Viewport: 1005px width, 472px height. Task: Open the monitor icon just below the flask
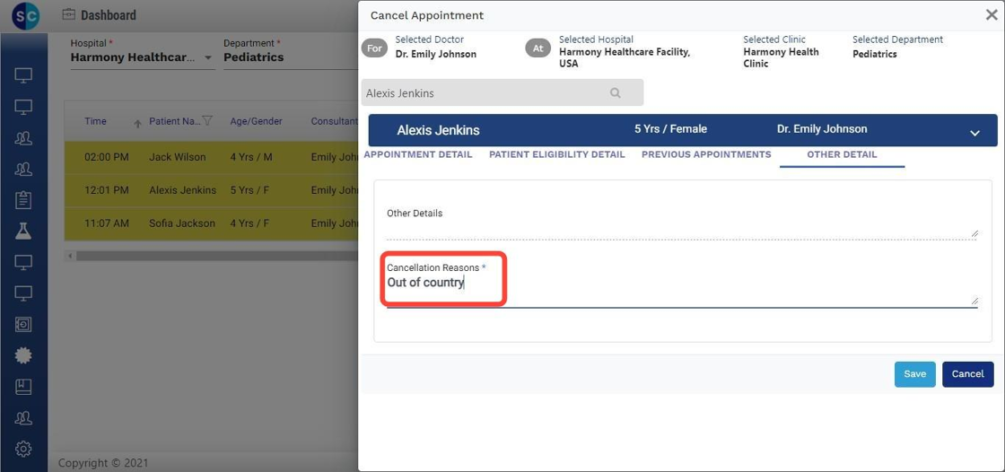pyautogui.click(x=23, y=262)
